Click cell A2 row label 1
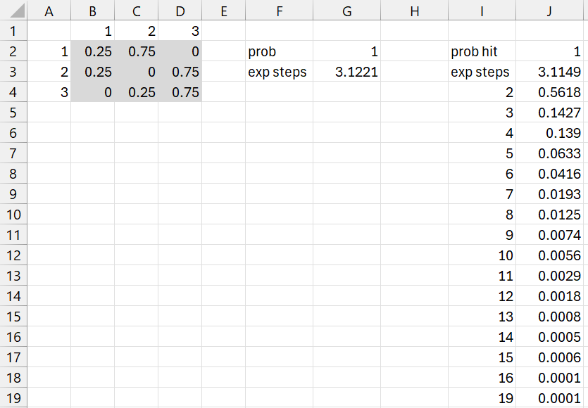 coord(49,51)
